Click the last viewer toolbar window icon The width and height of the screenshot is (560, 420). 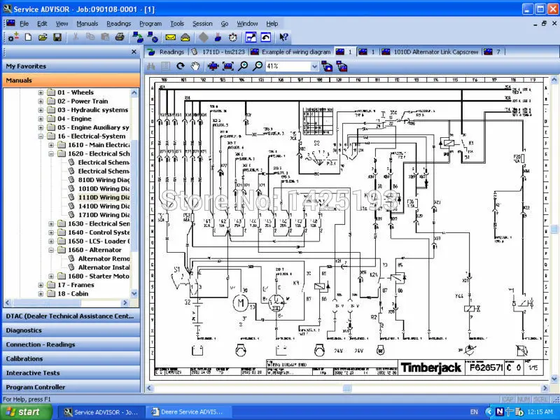tap(342, 66)
